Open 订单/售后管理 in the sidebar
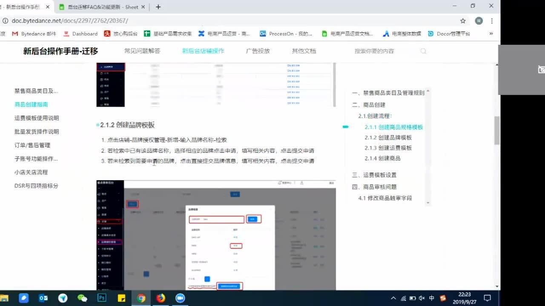Image resolution: width=545 pixels, height=306 pixels. 32,145
